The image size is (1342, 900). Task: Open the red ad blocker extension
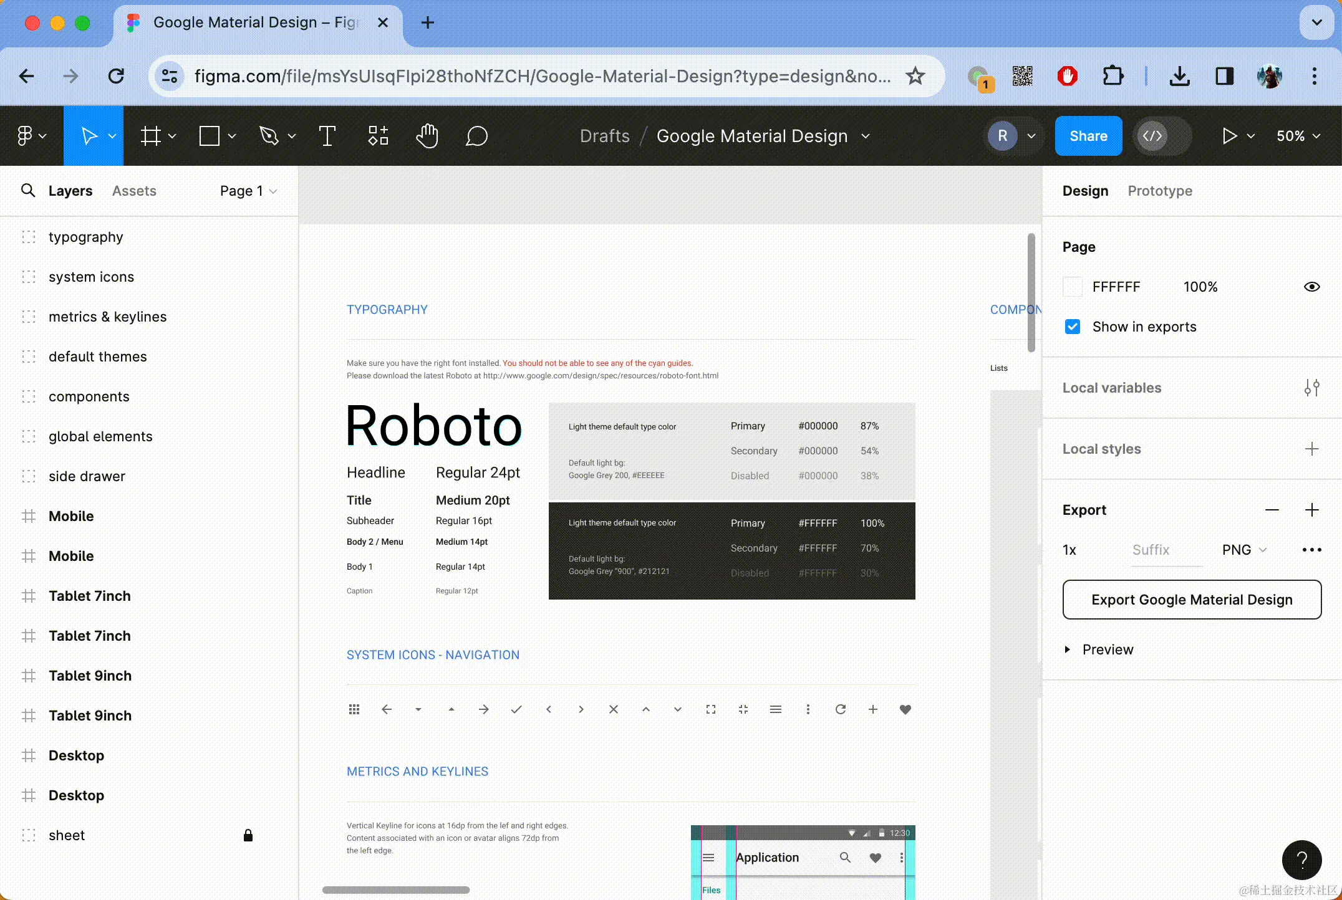[x=1068, y=76]
